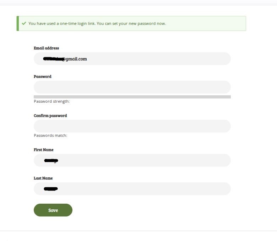
Task: Focus the Email address input field
Action: [x=132, y=59]
